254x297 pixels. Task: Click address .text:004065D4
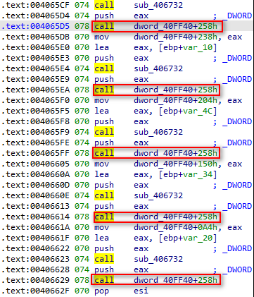[35, 16]
